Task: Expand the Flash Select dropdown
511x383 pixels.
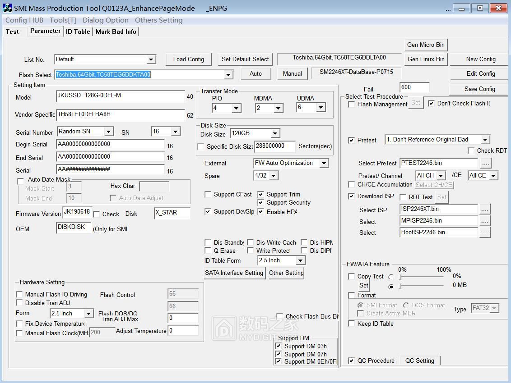Action: tap(228, 75)
